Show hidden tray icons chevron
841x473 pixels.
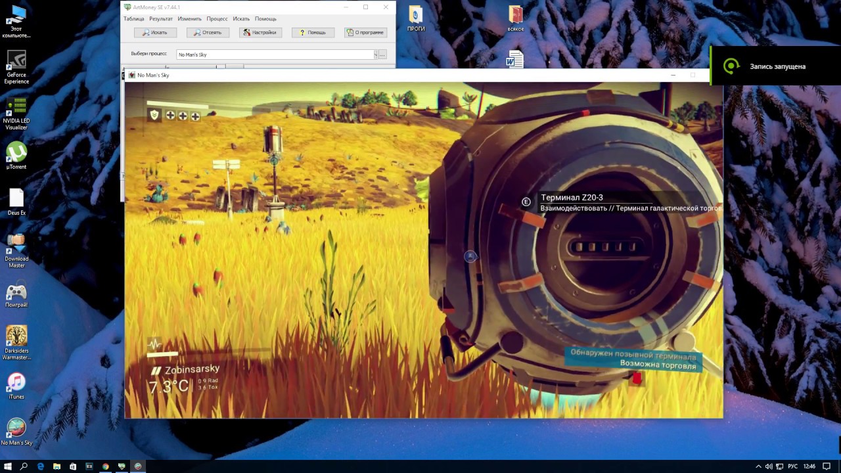pos(758,466)
